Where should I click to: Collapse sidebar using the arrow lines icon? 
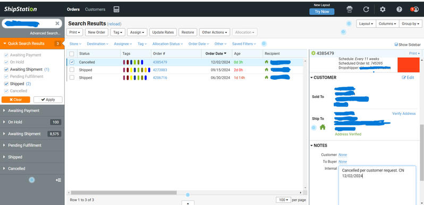coord(58,180)
